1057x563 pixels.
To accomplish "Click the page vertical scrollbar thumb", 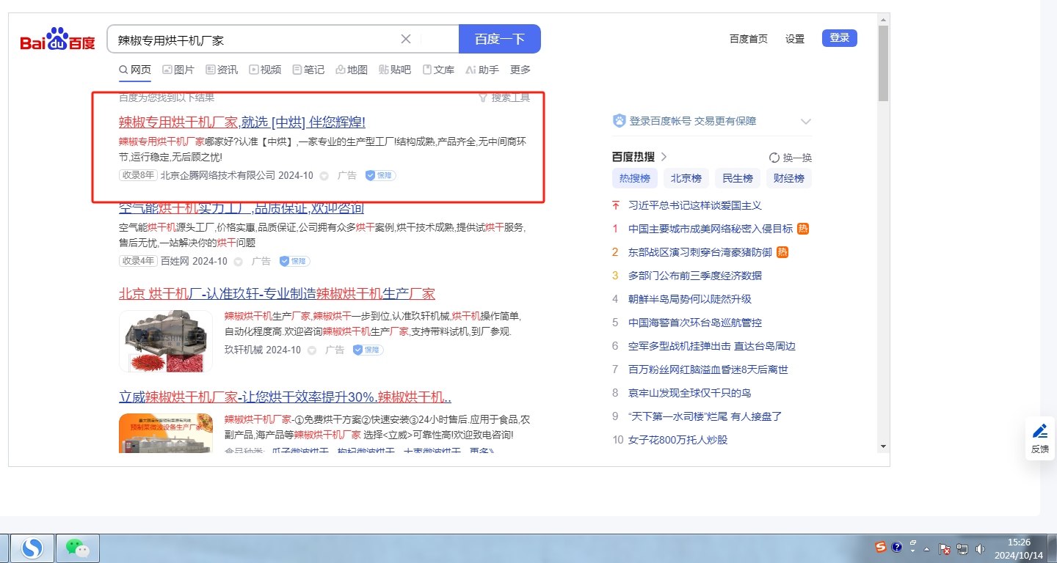I will [x=883, y=62].
